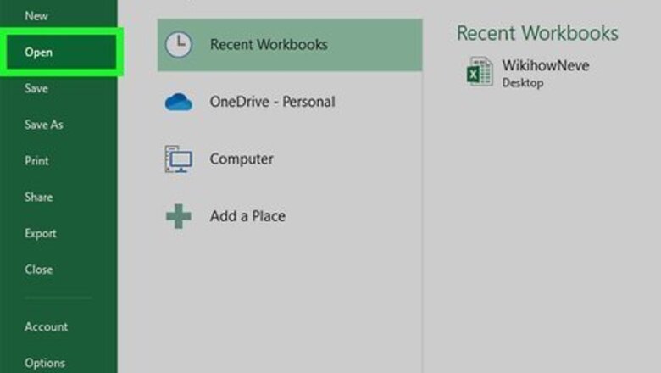Viewport: 661px width, 373px height.
Task: Go to the Print page
Action: (x=36, y=161)
